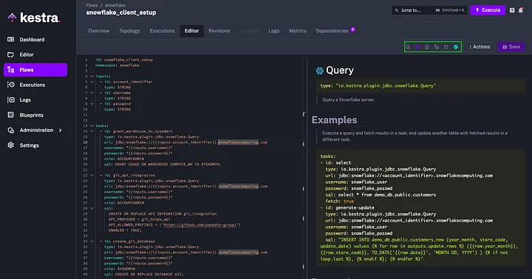This screenshot has width=532, height=279.
Task: Open the flow Logs tab
Action: (274, 31)
